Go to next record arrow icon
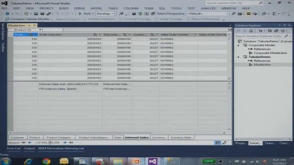The image size is (294, 165). (x=64, y=143)
